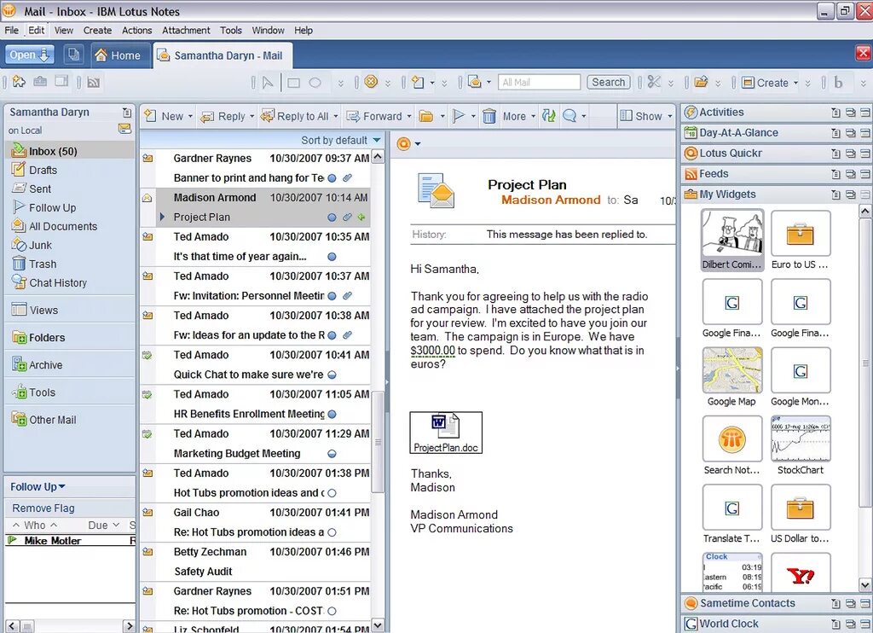Select the Follow Up view
Image resolution: width=873 pixels, height=633 pixels.
pyautogui.click(x=52, y=208)
